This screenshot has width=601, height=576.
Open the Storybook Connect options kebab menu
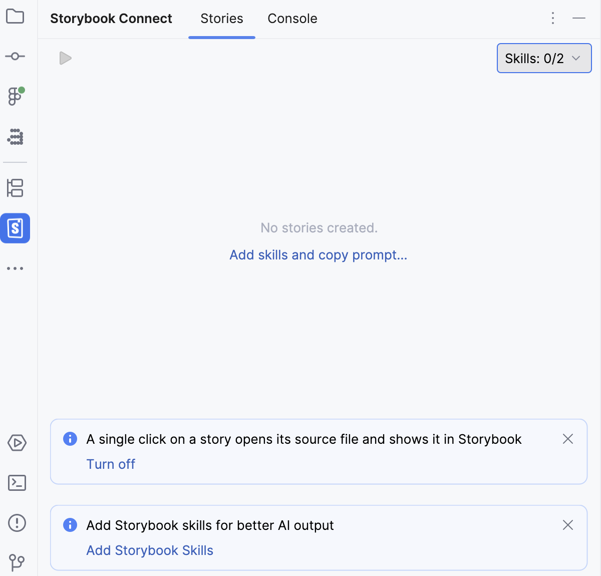[553, 18]
